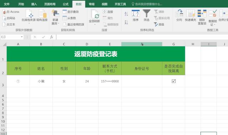The height and width of the screenshot is (135, 228).
Task: Select cell with name 小揪
Action: tap(41, 81)
